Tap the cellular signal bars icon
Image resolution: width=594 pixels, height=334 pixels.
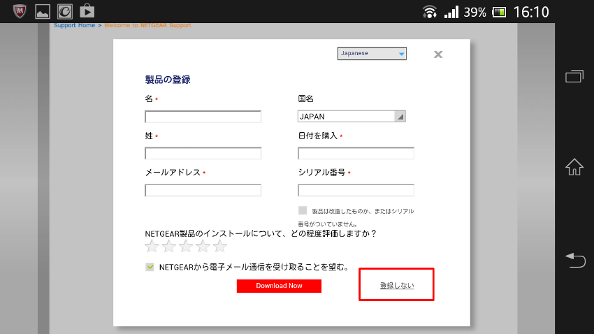[x=451, y=12]
